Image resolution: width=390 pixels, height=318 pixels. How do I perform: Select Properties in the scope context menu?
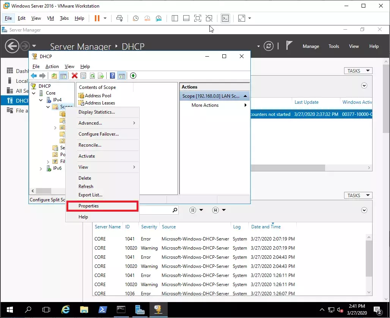click(102, 206)
